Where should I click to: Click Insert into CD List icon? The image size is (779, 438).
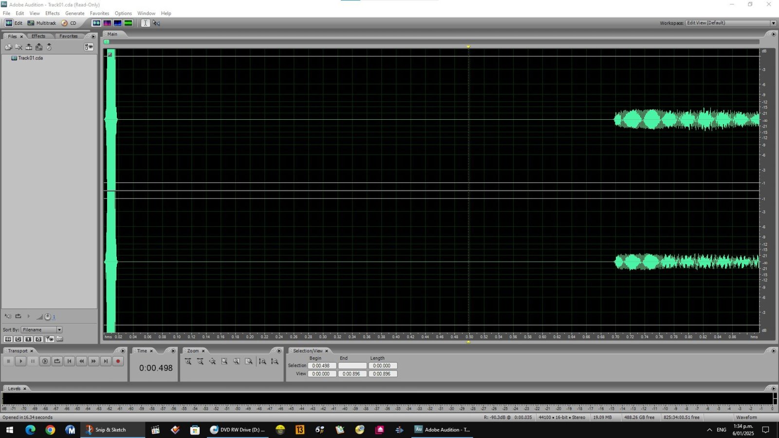[49, 47]
